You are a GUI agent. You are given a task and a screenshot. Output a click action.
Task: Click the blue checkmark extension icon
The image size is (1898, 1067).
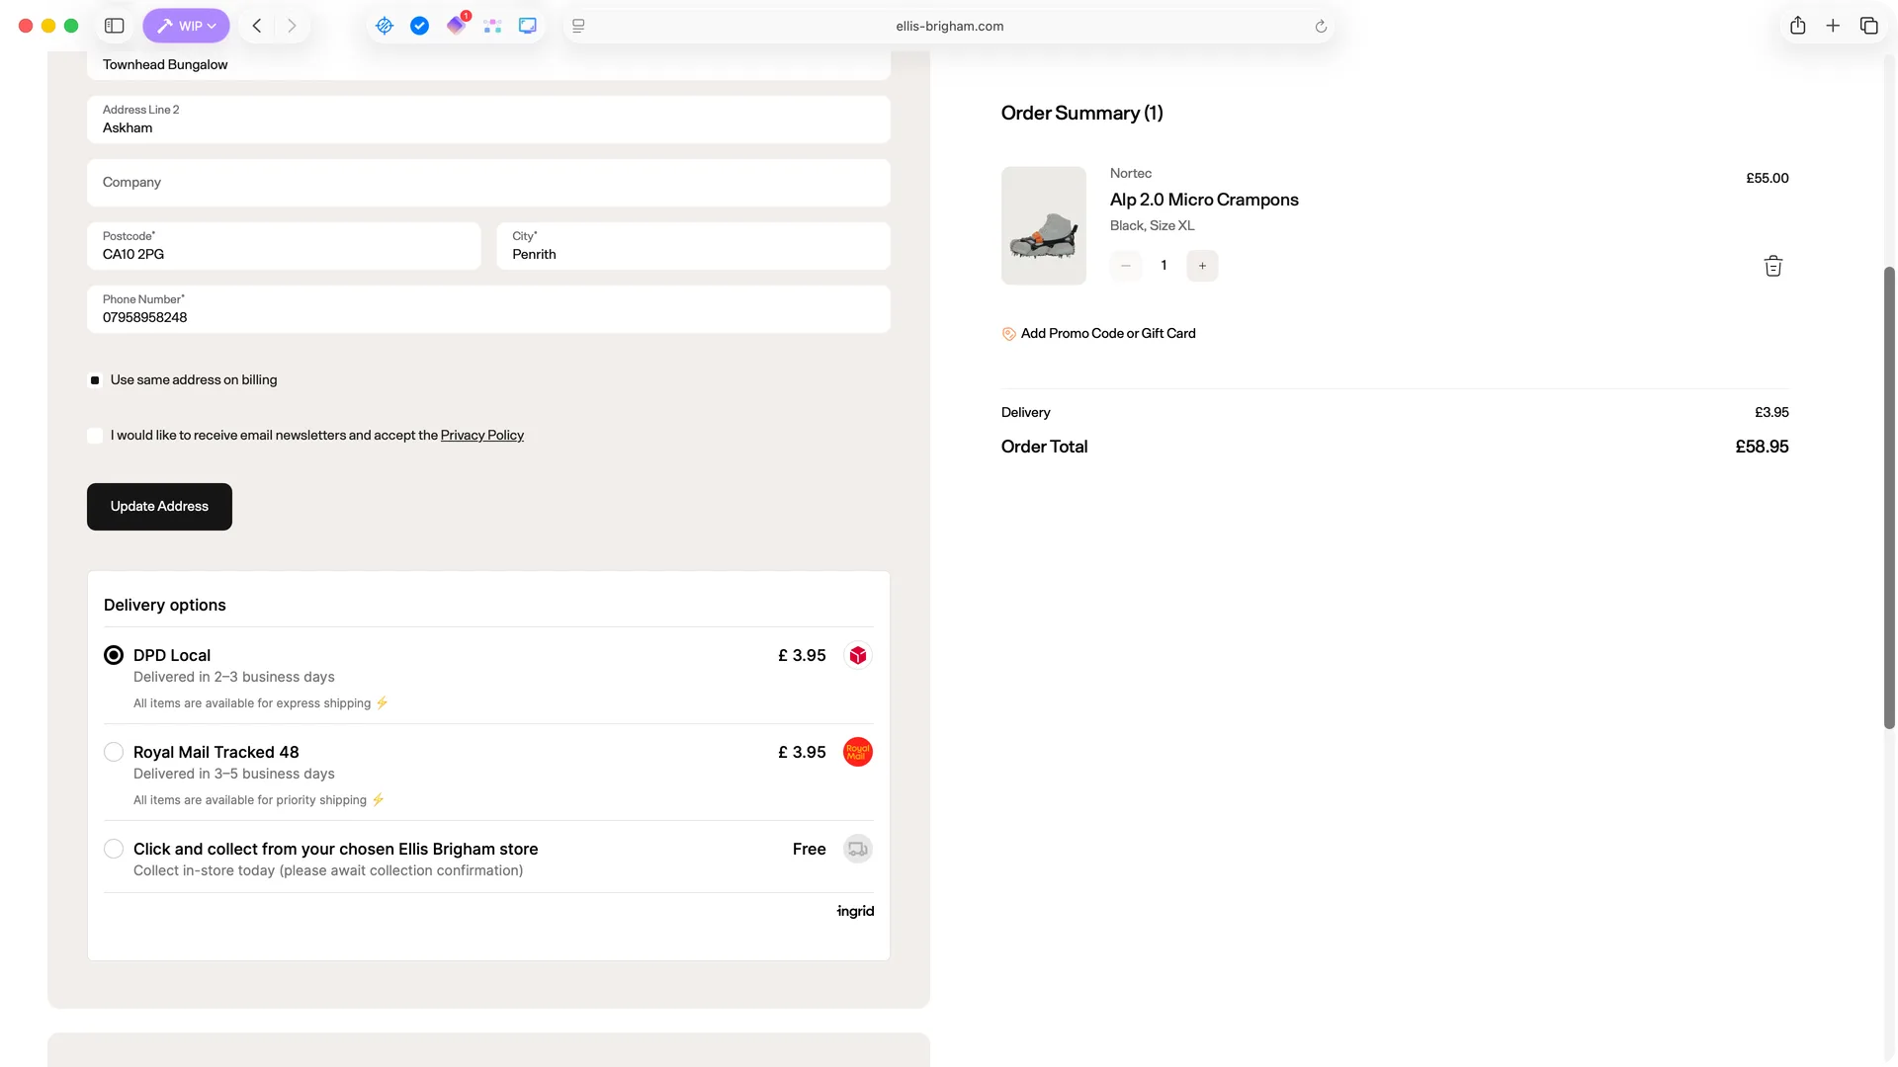pos(419,26)
